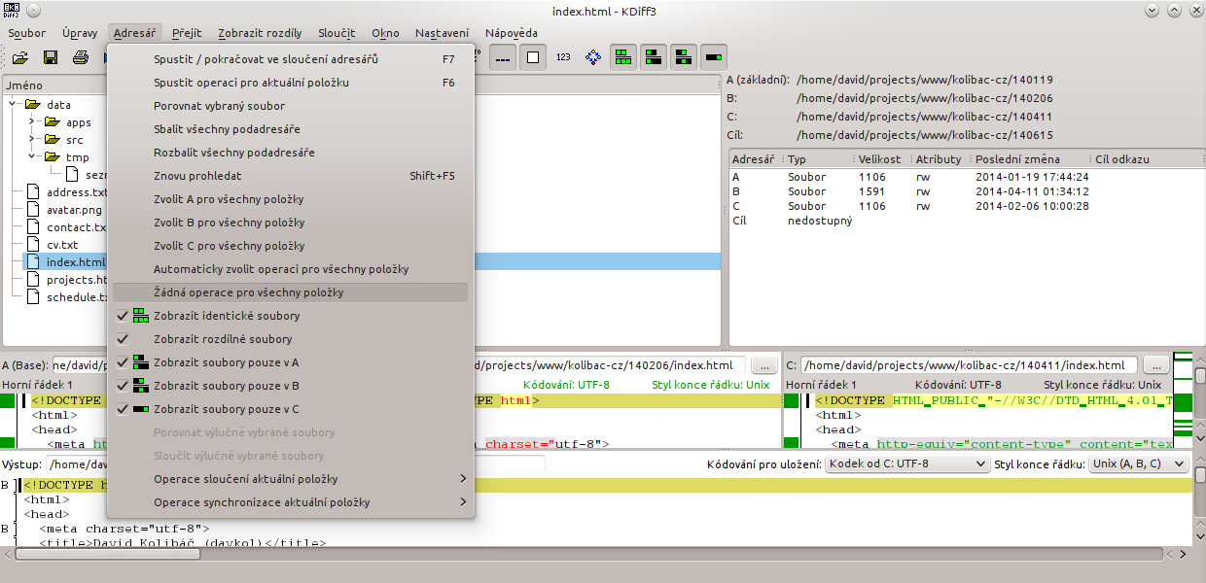Uncheck Zobrazit identické soubory in menu

pos(227,316)
